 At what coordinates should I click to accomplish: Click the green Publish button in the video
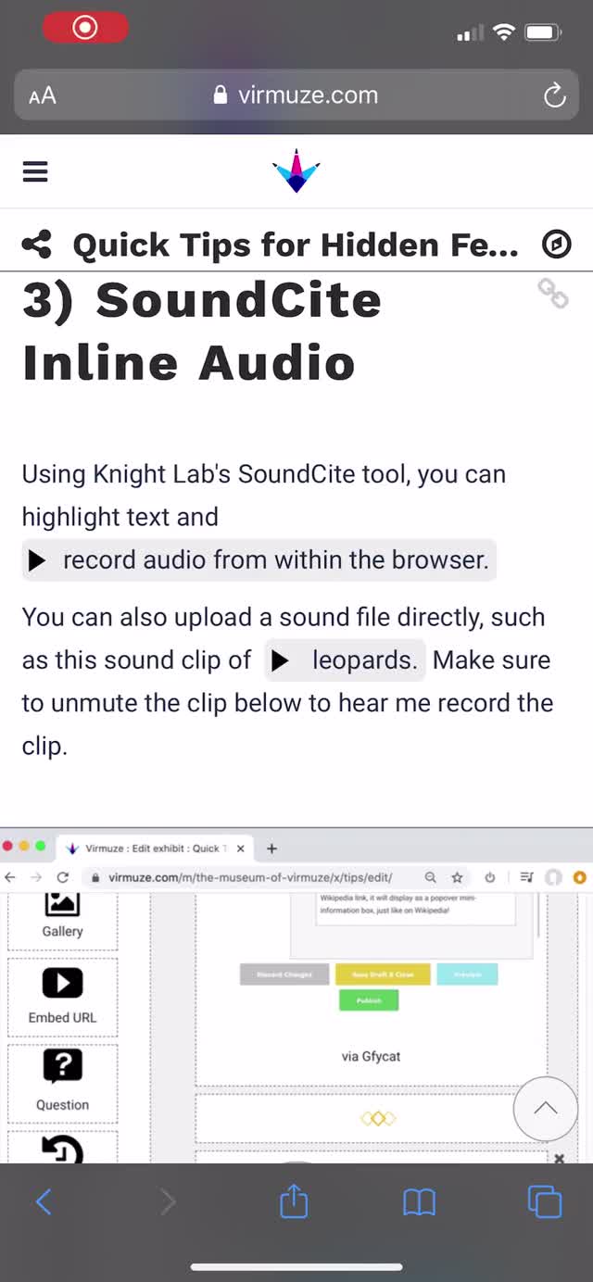pos(369,1000)
